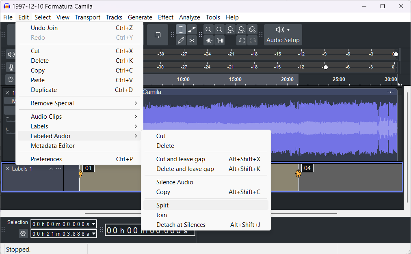This screenshot has height=254, width=411.
Task: Close the Labels 1 track
Action: pyautogui.click(x=7, y=169)
